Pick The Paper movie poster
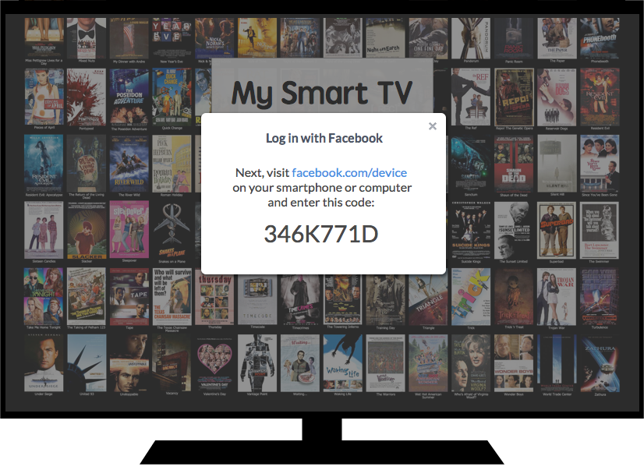644x470 pixels. [x=557, y=37]
